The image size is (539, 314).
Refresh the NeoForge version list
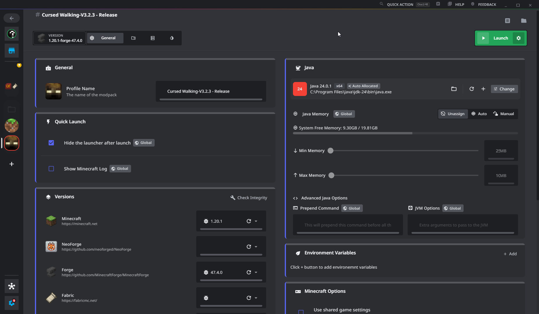click(249, 247)
